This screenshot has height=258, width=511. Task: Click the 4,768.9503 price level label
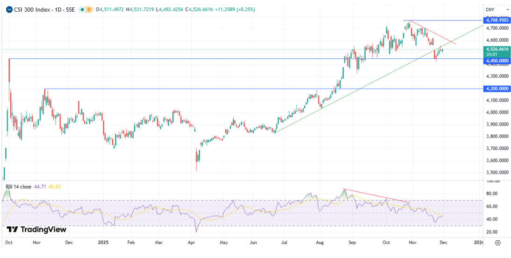[x=497, y=21]
